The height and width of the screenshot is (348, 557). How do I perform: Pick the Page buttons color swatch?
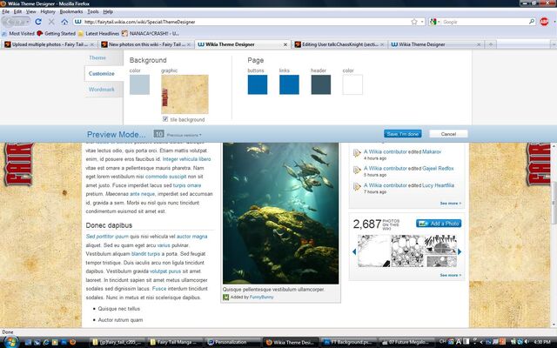click(258, 84)
